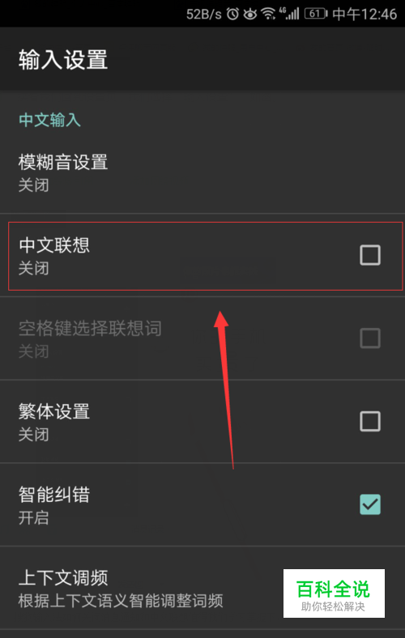Screen dimensions: 405x638
Task: Tap the 52B/s network speed indicator
Action: 204,15
